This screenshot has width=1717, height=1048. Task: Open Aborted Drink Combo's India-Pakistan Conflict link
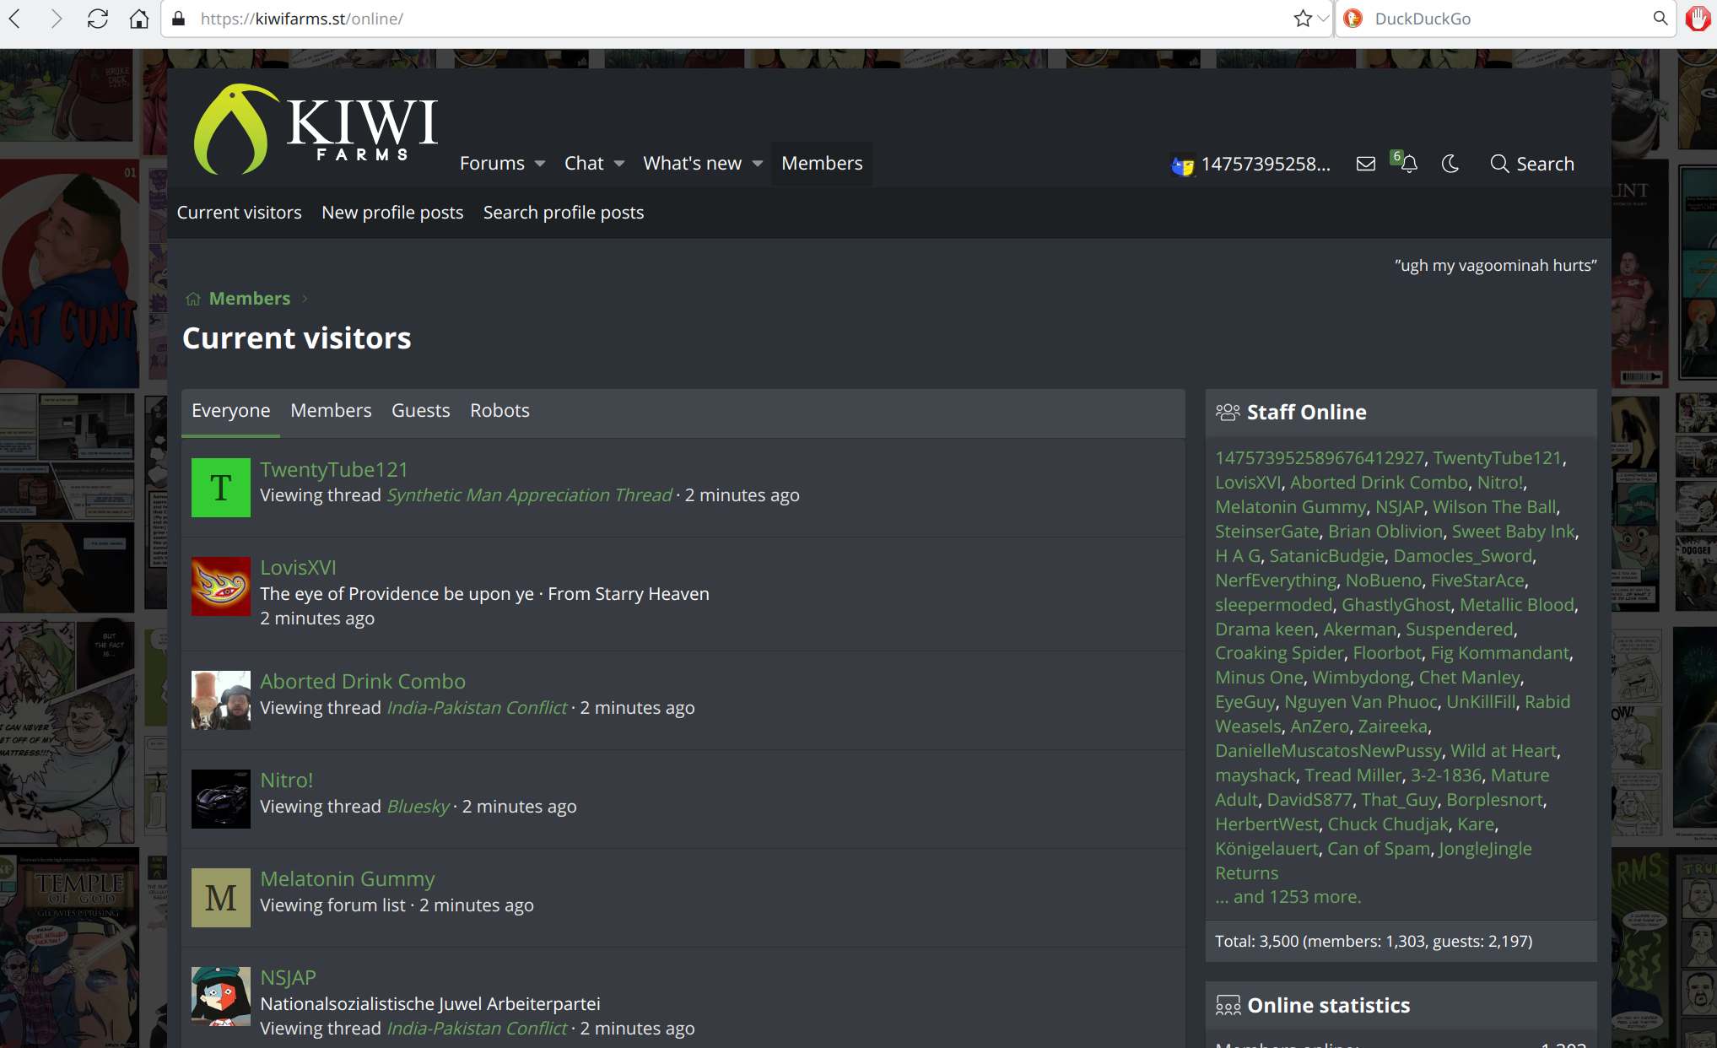pyautogui.click(x=477, y=708)
